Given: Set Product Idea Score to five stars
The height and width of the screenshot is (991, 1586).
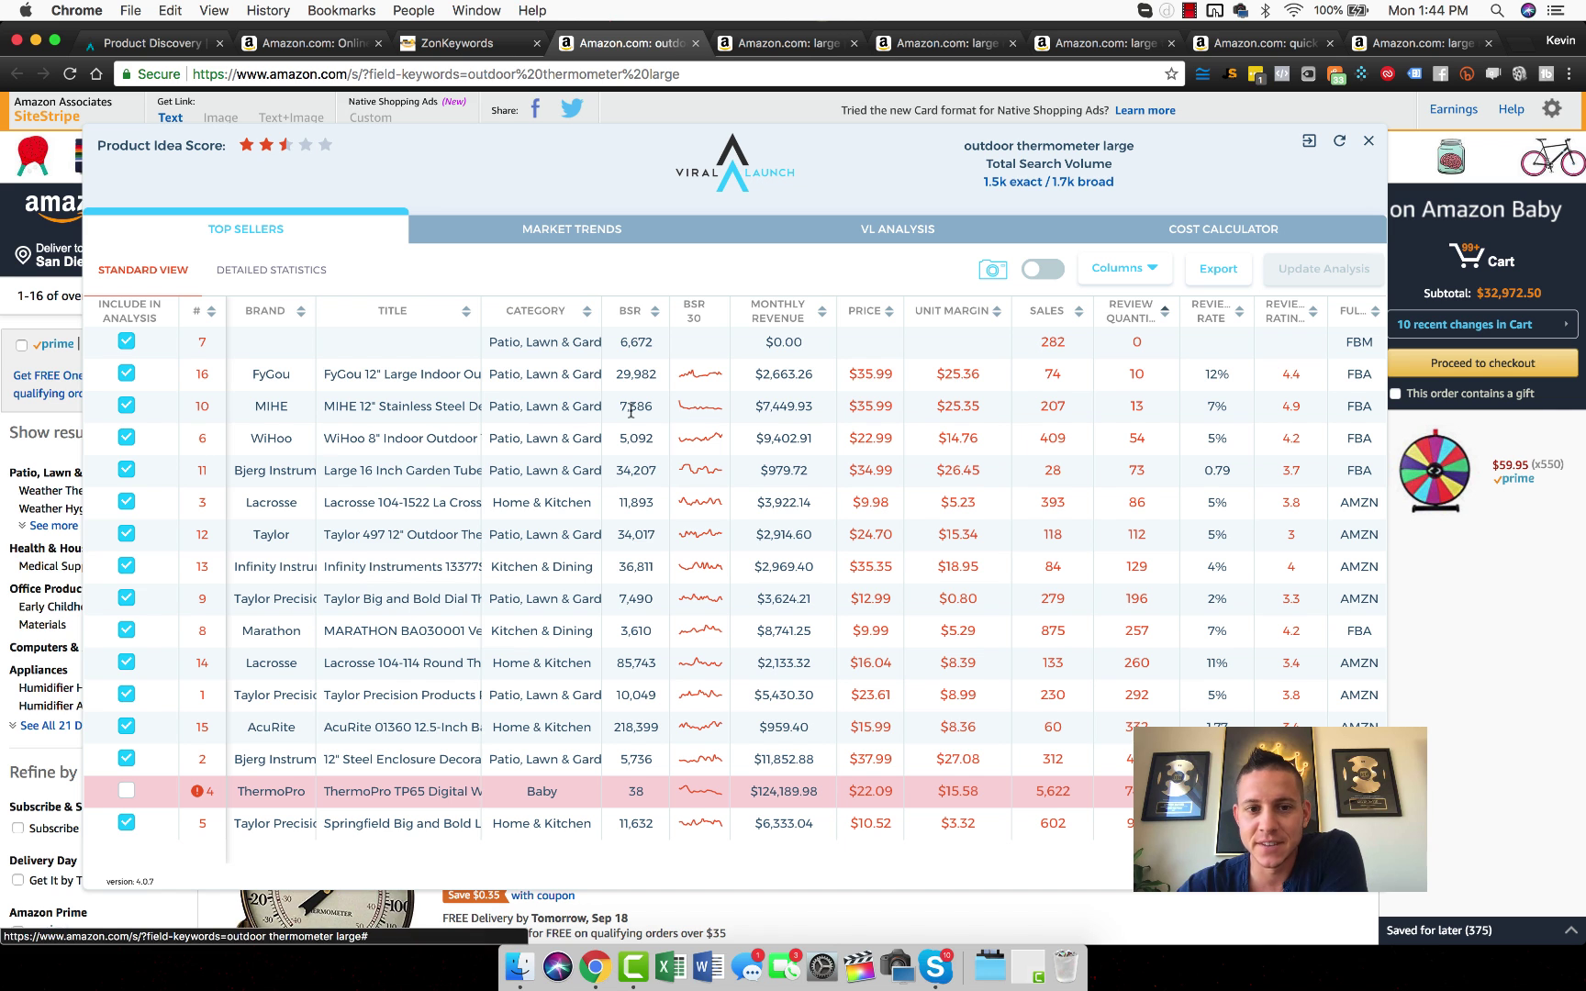Looking at the screenshot, I should tap(325, 145).
